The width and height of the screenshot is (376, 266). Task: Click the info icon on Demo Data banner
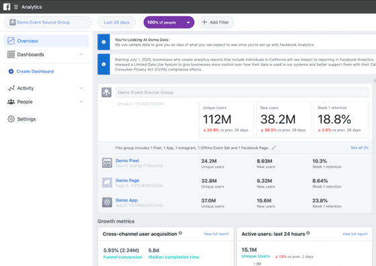[x=103, y=42]
